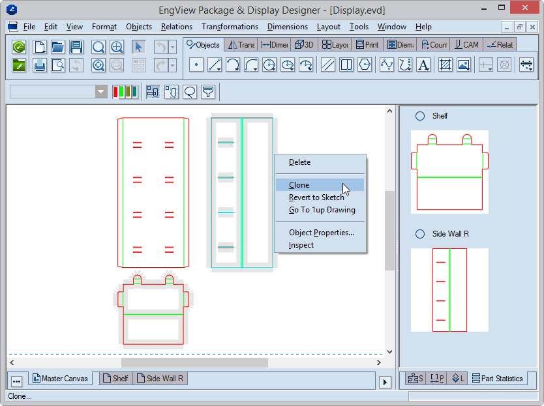
Task: Activate the arrow selection pointer tool
Action: point(138,47)
